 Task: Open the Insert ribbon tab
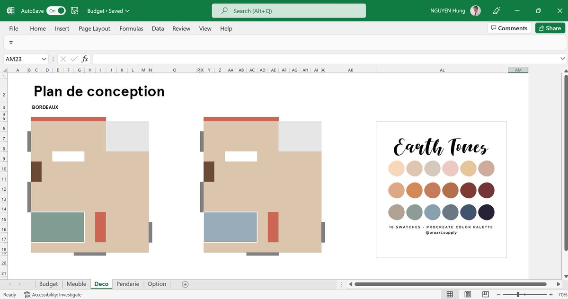click(x=62, y=28)
